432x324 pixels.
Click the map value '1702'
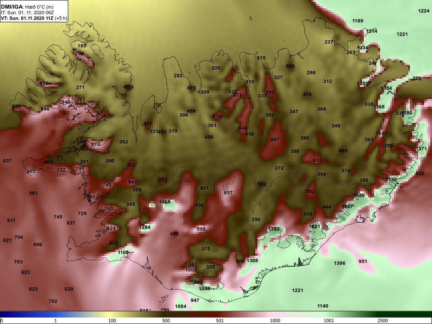point(274,229)
